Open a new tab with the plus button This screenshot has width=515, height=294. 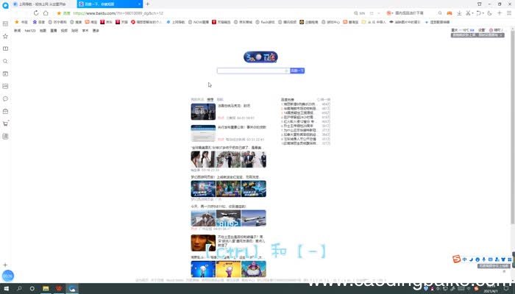pos(147,4)
